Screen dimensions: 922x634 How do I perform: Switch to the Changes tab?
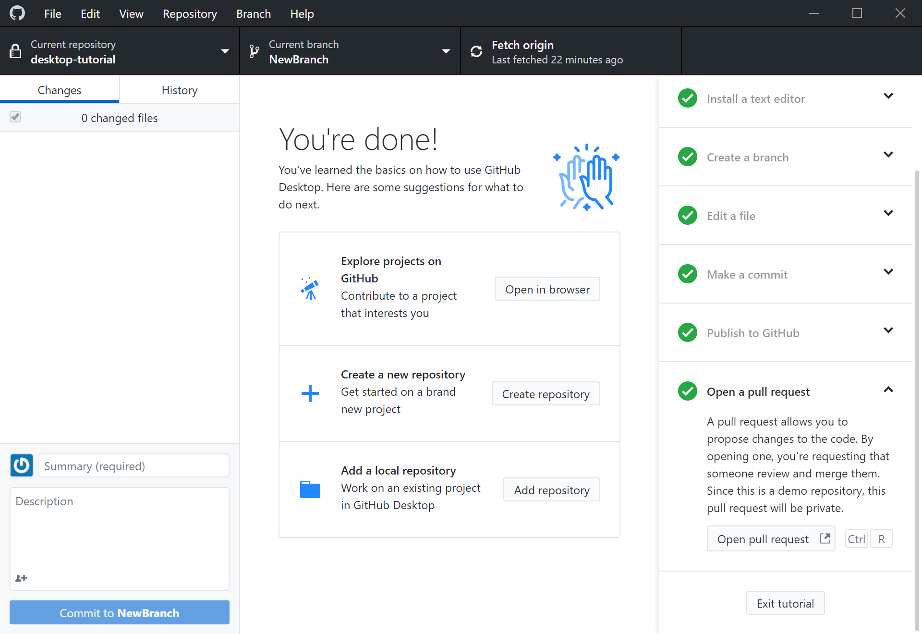[x=60, y=90]
